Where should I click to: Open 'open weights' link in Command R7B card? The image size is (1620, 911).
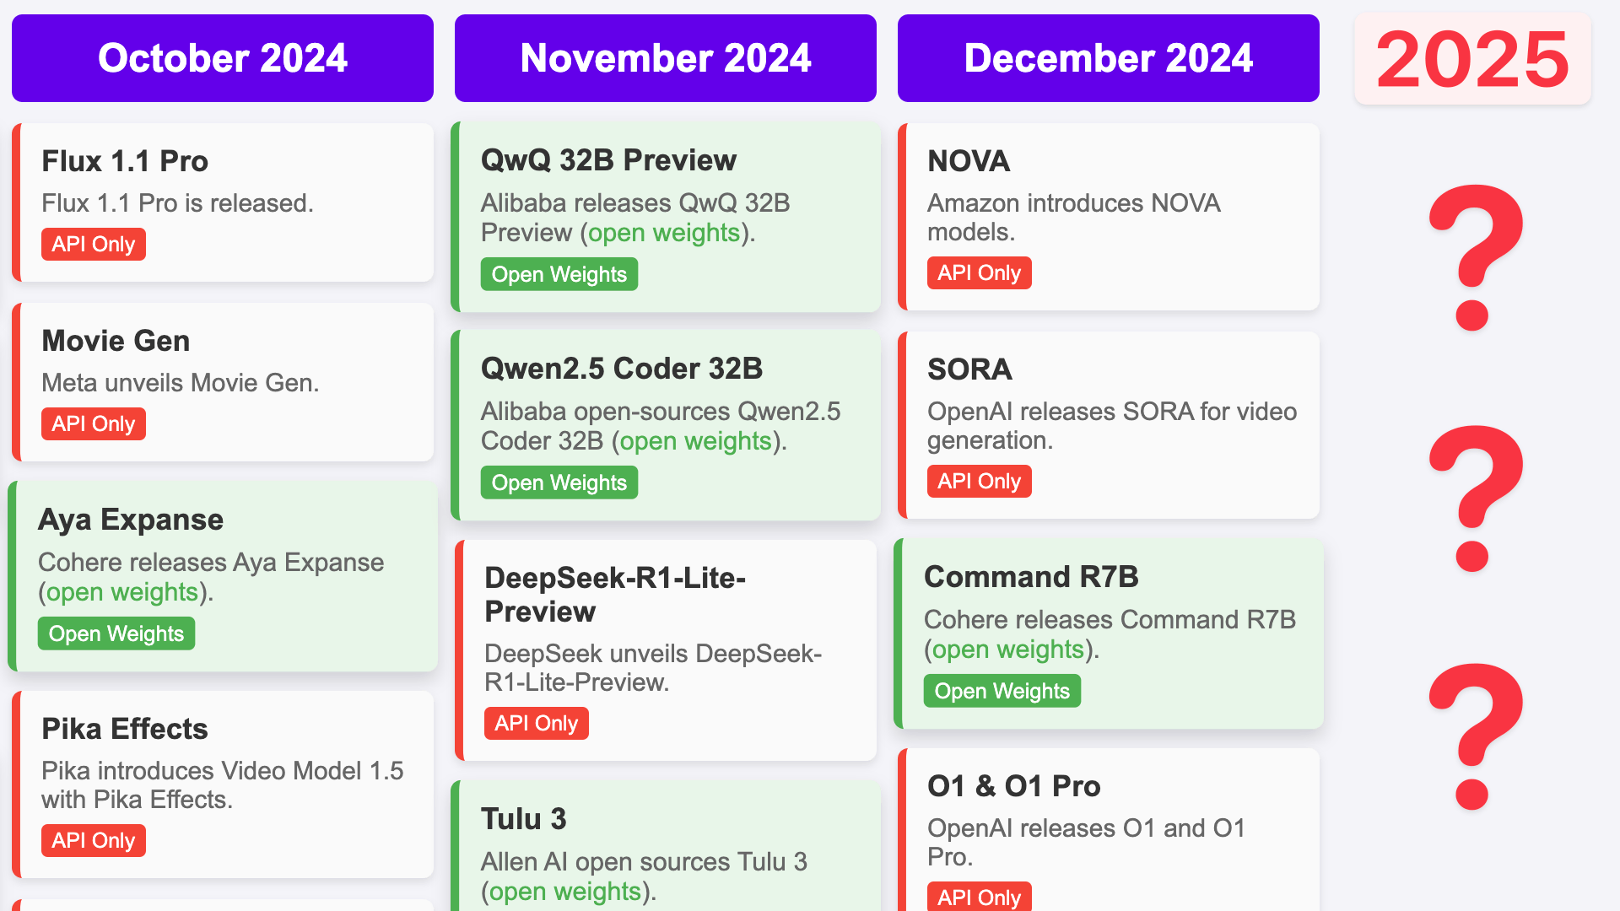click(x=1008, y=650)
